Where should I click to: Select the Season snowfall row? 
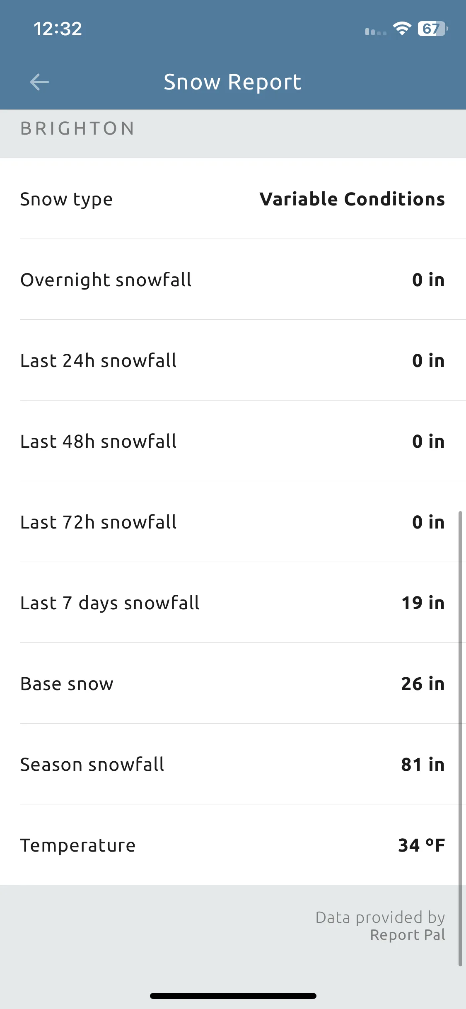[x=233, y=764]
